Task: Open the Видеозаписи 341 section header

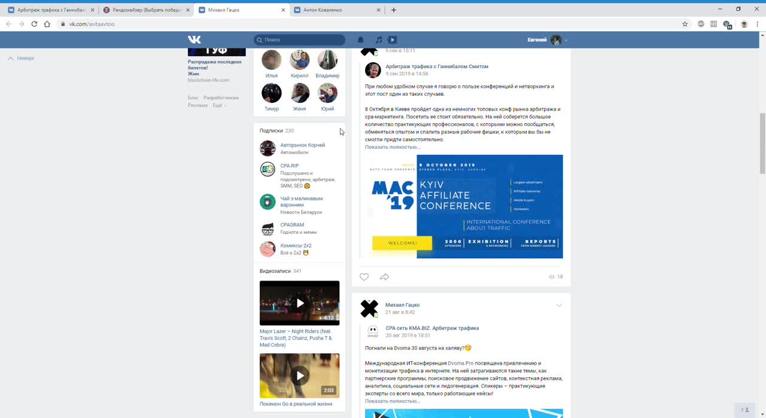Action: (x=281, y=271)
